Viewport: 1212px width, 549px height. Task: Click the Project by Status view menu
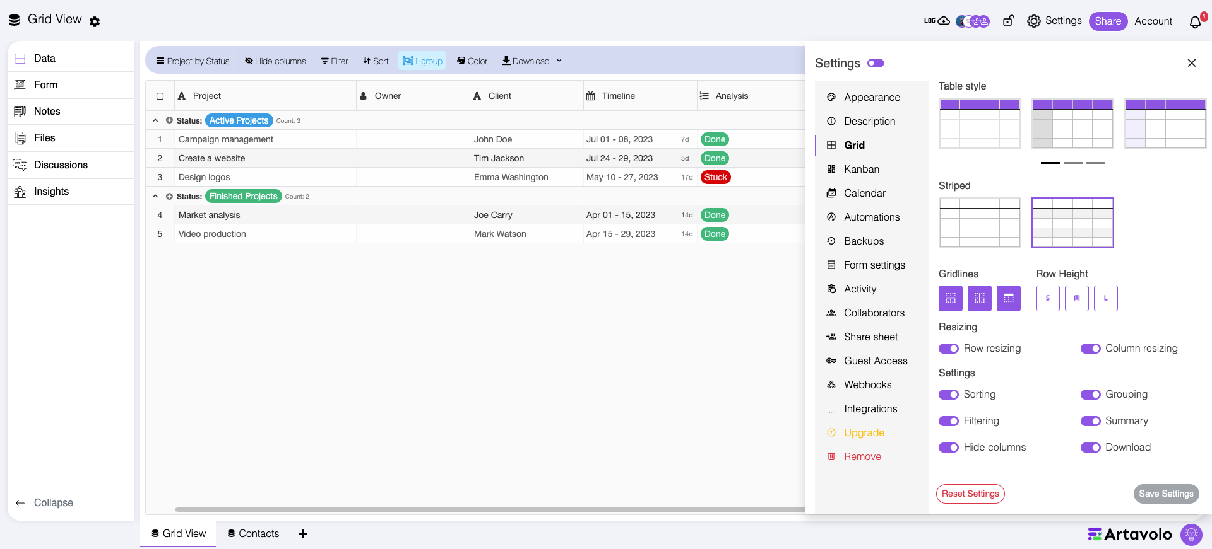coord(193,61)
